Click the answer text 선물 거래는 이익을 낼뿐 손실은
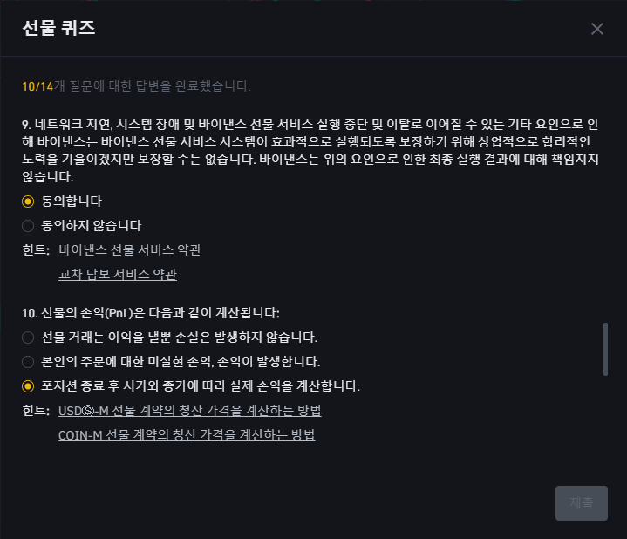 179,338
